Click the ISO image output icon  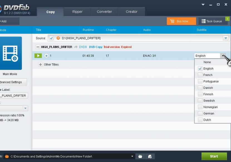pyautogui.click(x=150, y=156)
